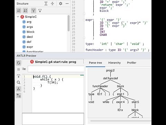Toggle Sort Alphabetically in Structure toolbar
Screen dimensions: 166x125
click(25, 11)
